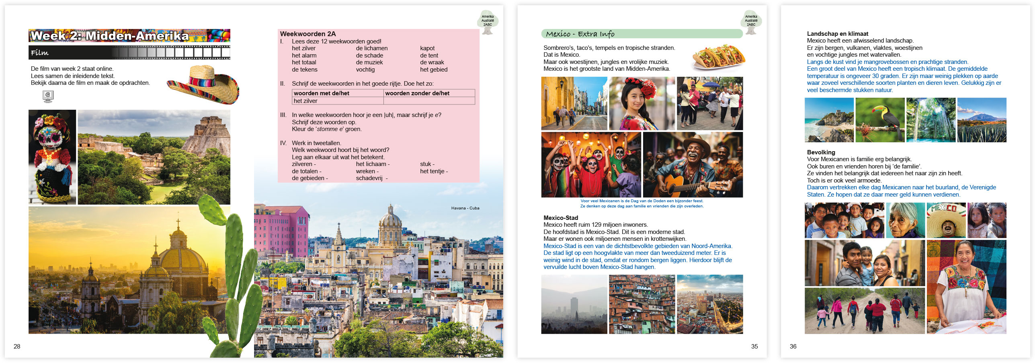Click the Bevolking heading
Viewport: 1035px width, 363px height.
(821, 152)
